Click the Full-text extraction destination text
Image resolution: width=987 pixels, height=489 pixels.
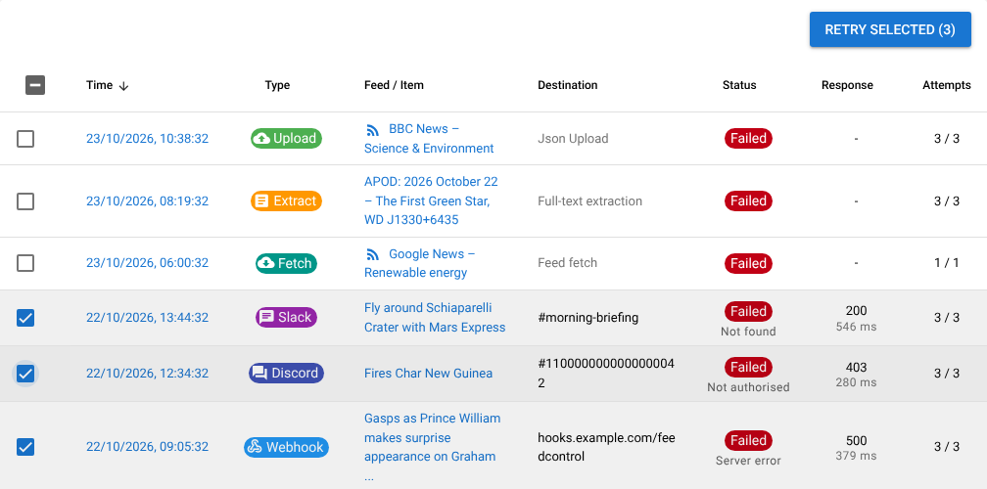point(589,201)
